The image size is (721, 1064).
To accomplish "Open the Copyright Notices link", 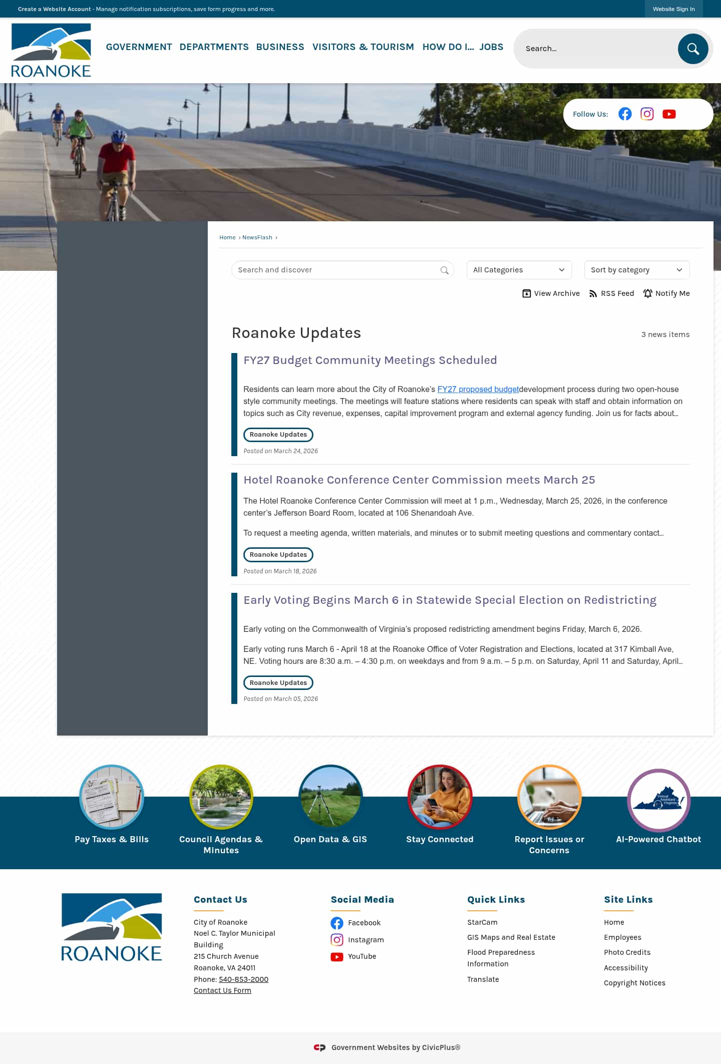I will pyautogui.click(x=634, y=983).
